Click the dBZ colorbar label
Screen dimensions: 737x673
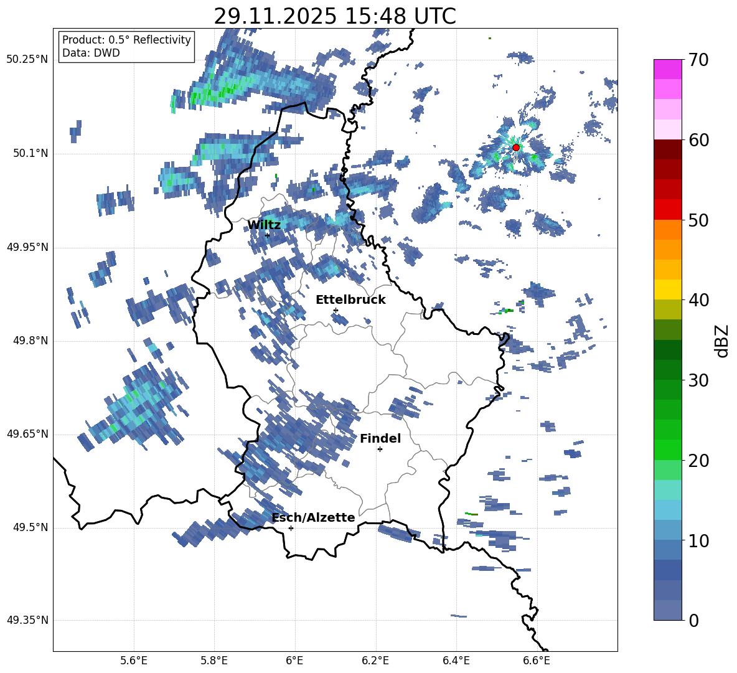pyautogui.click(x=722, y=341)
